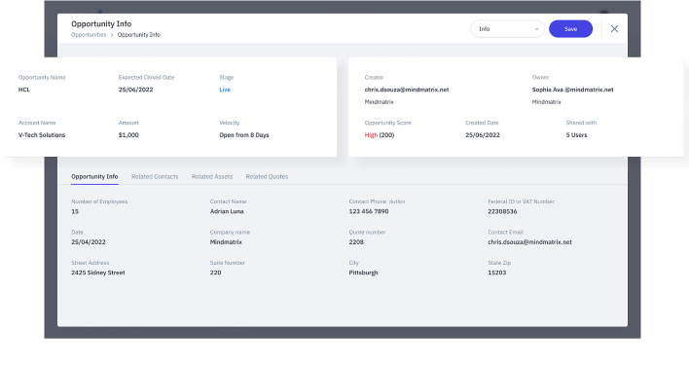
Task: Click suite number 220
Action: click(x=215, y=273)
